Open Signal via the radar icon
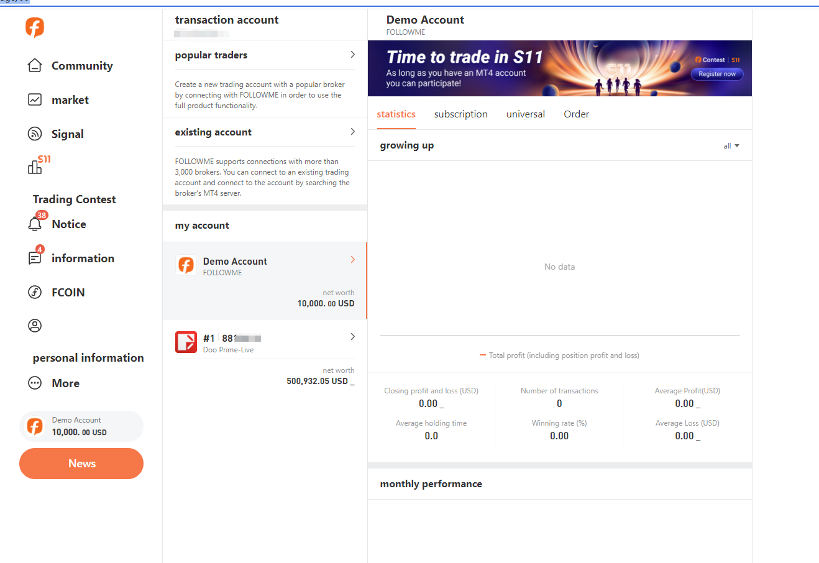 [35, 134]
